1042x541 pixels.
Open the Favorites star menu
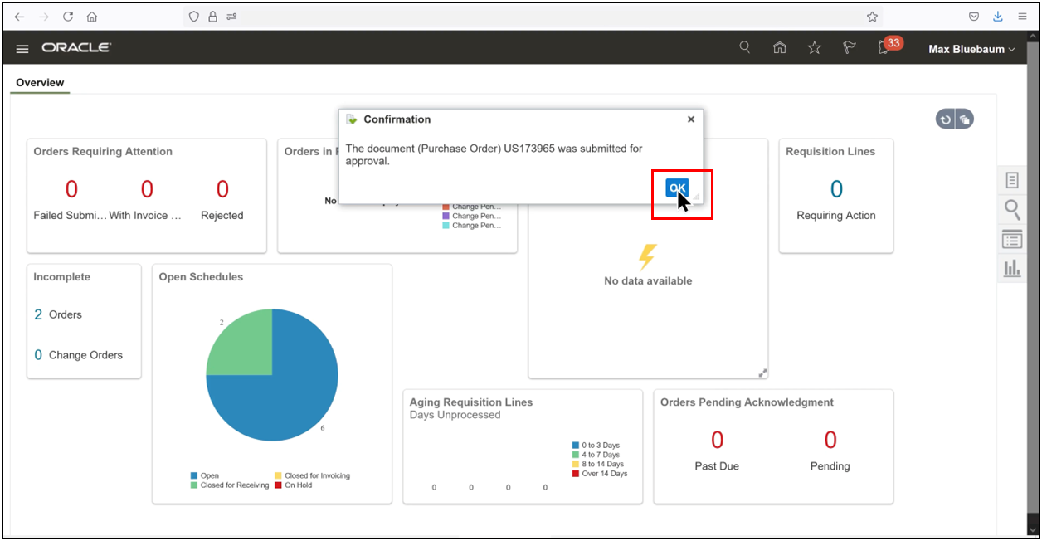[x=814, y=47]
